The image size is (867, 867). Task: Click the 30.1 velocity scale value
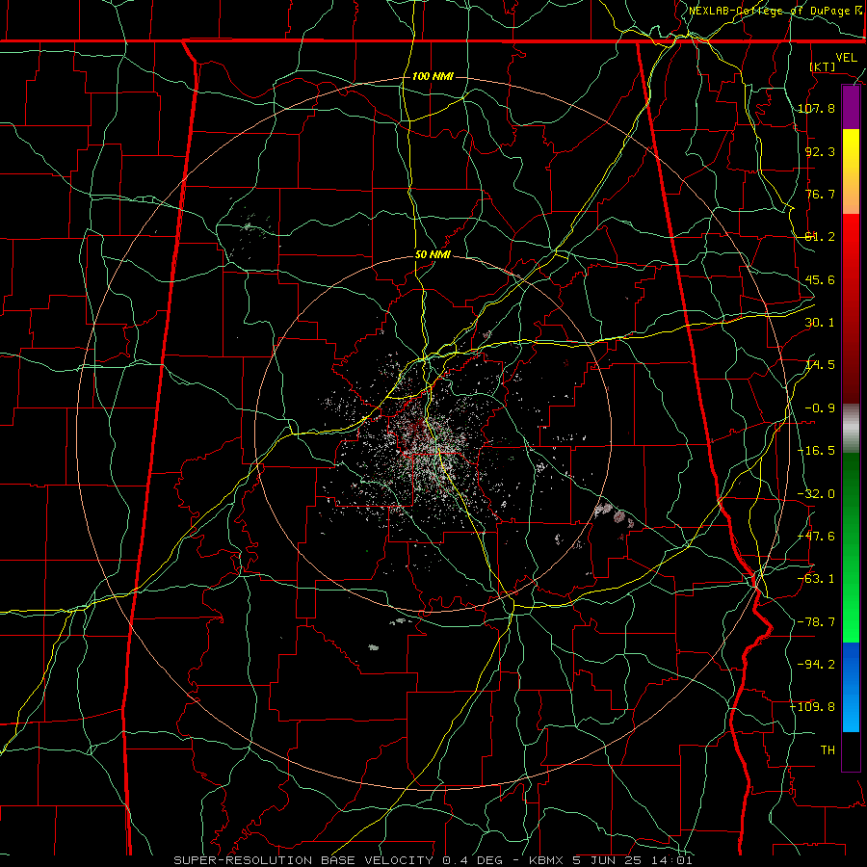click(x=820, y=323)
